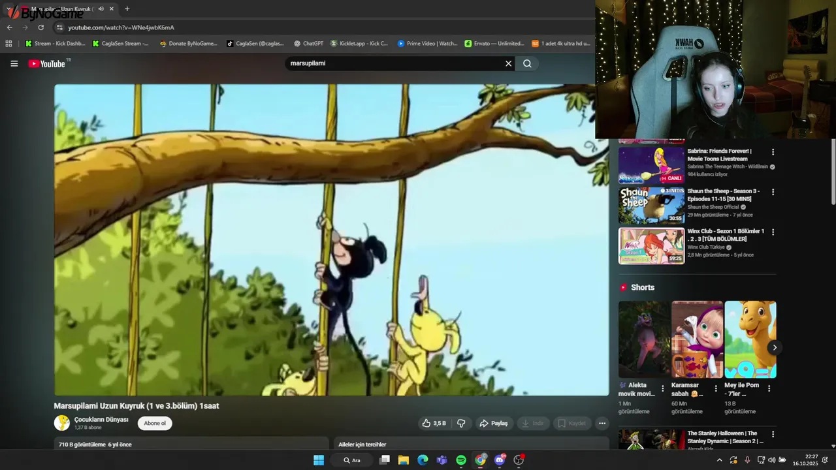Mute the tab via speaker icon
The width and height of the screenshot is (836, 470).
tap(101, 9)
